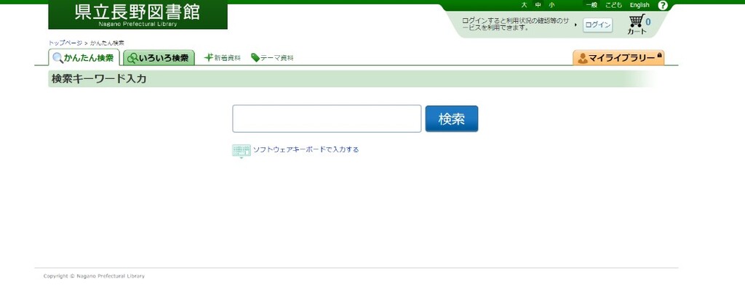Click the software keyboard icon

pyautogui.click(x=242, y=151)
